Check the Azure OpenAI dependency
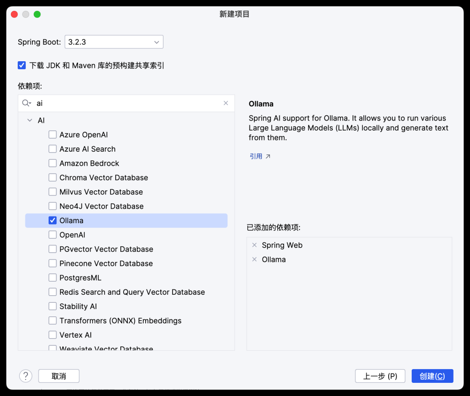Screen dimensions: 470x396 (53, 135)
